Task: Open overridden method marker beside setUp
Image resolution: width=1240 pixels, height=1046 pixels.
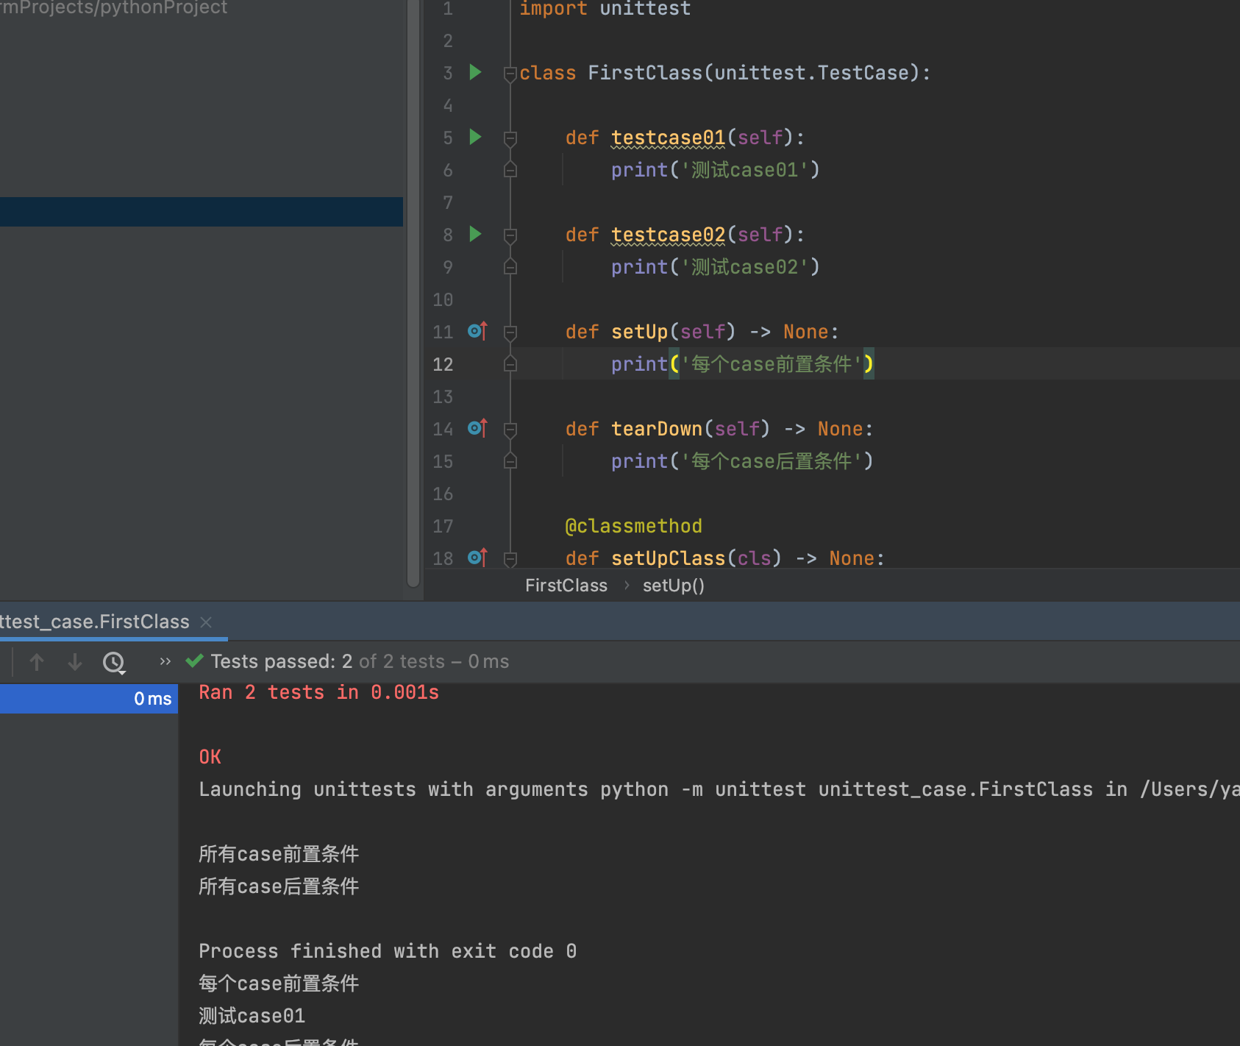Action: coord(477,331)
